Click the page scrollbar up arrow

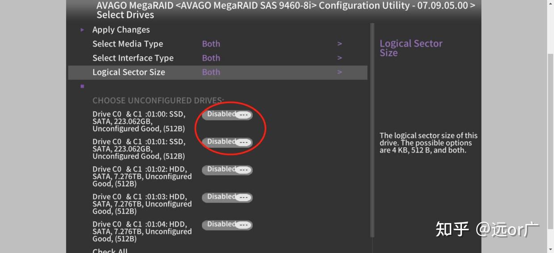tap(550, 3)
